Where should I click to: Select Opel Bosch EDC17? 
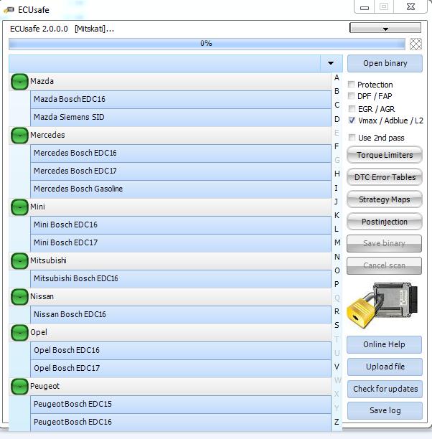(x=181, y=368)
